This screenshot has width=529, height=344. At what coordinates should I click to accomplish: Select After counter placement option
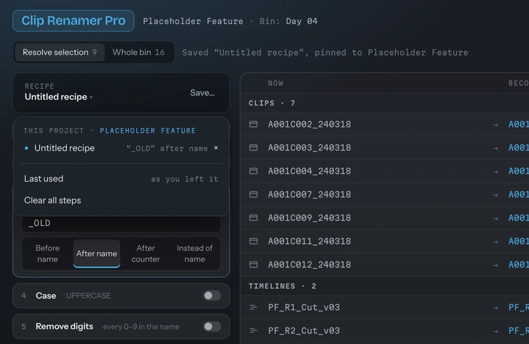coord(145,253)
